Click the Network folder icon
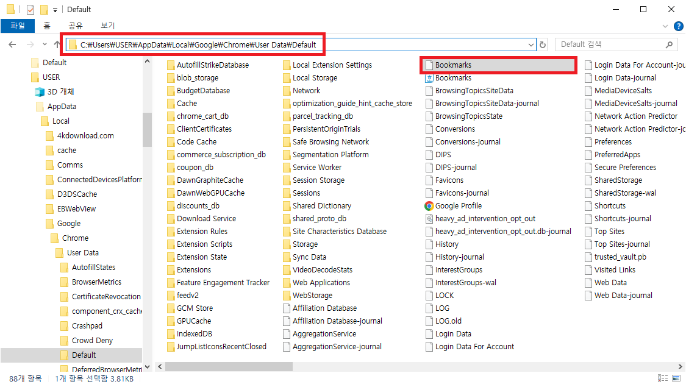Viewport: 686px width, 387px height. coord(287,91)
